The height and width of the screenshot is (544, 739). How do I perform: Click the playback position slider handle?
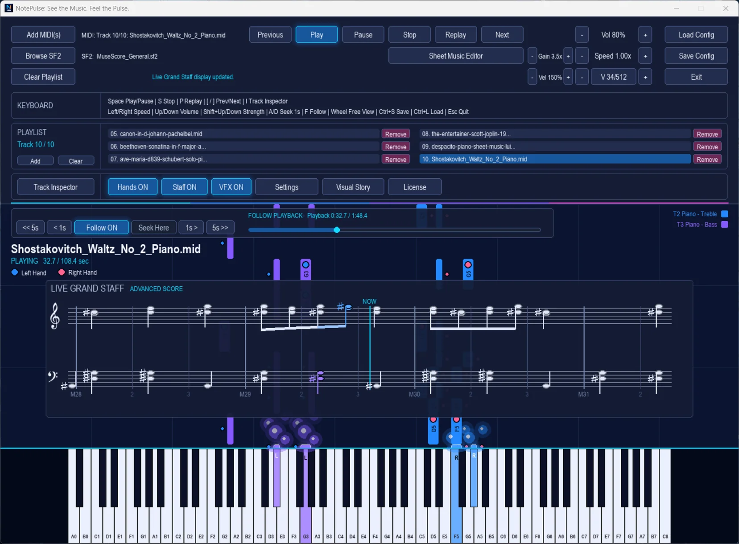pyautogui.click(x=337, y=230)
